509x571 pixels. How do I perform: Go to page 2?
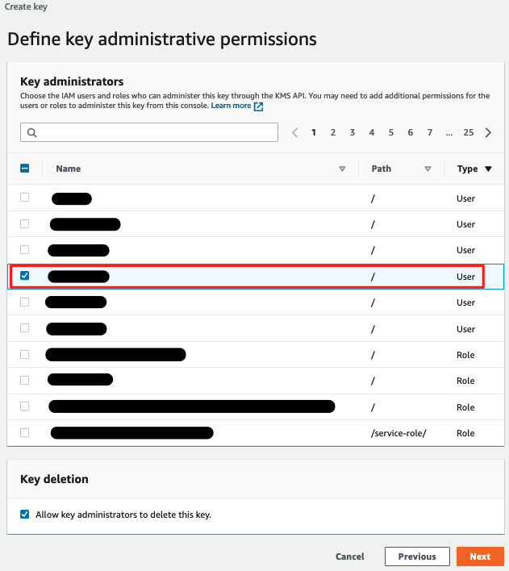[332, 132]
